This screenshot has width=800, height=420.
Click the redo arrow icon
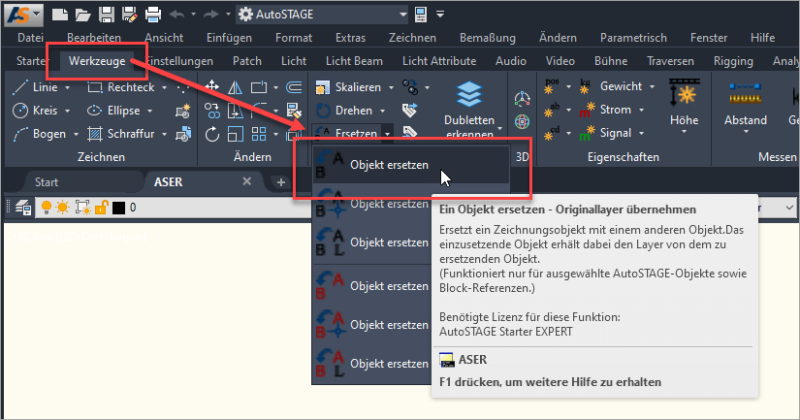point(210,15)
